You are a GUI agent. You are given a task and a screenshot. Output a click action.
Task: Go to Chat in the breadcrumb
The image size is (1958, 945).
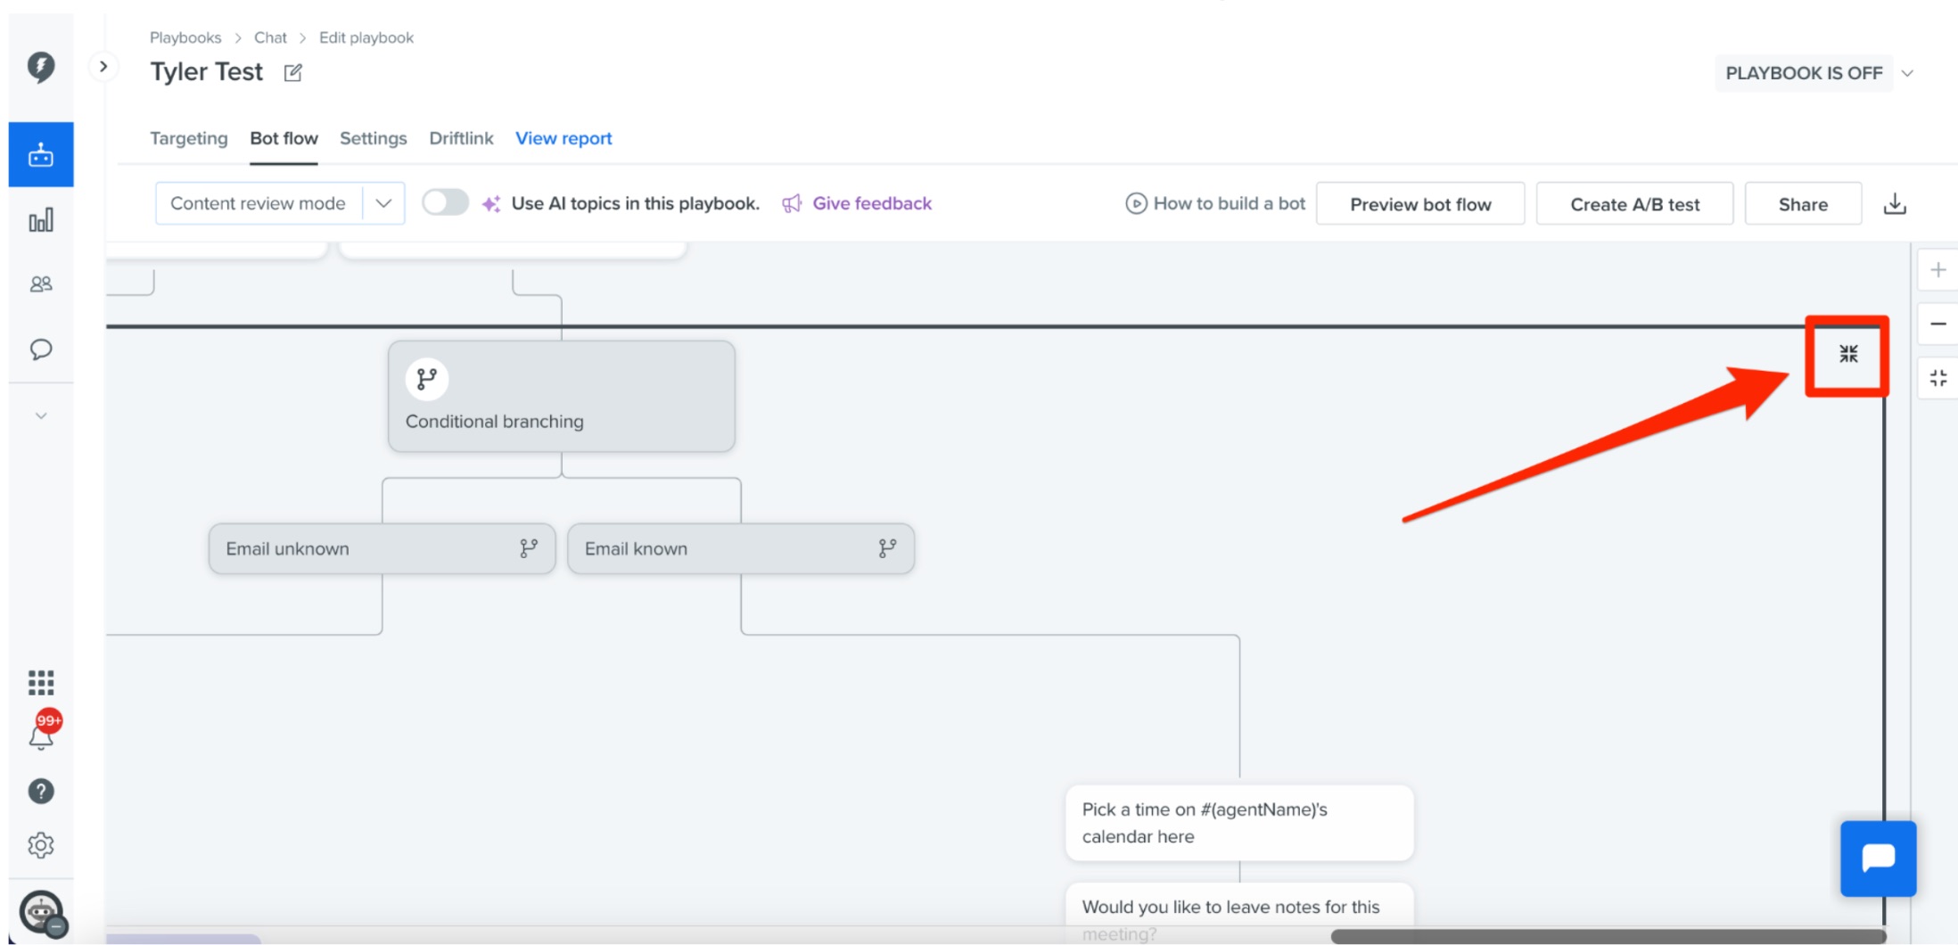[270, 37]
